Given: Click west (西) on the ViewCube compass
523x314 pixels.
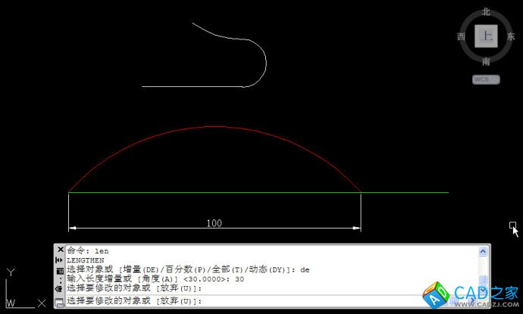Looking at the screenshot, I should (461, 36).
